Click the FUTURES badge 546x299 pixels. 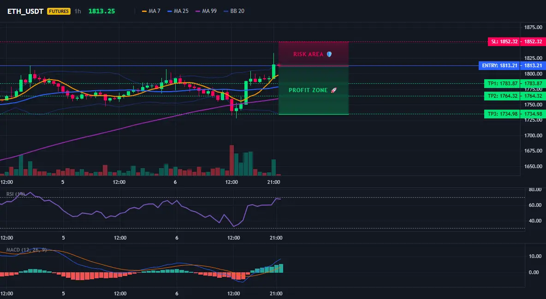[59, 11]
